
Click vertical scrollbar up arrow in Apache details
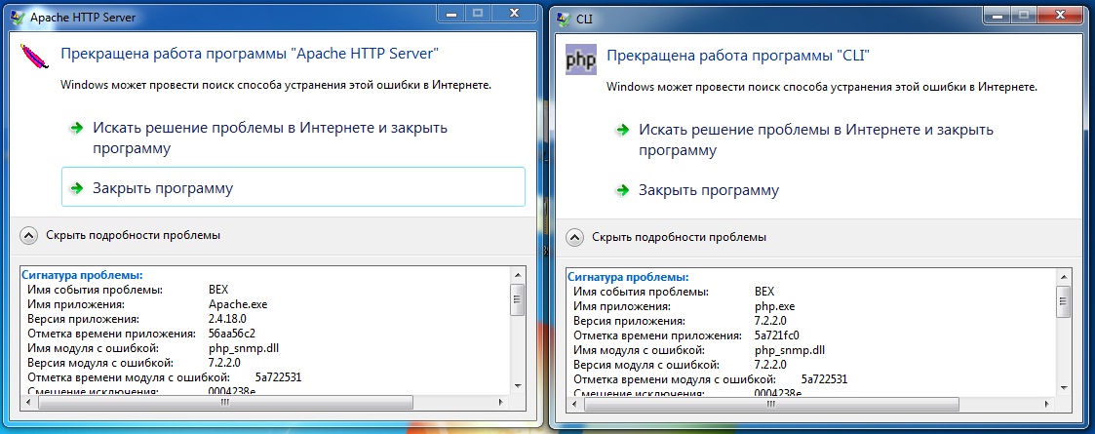[x=518, y=275]
